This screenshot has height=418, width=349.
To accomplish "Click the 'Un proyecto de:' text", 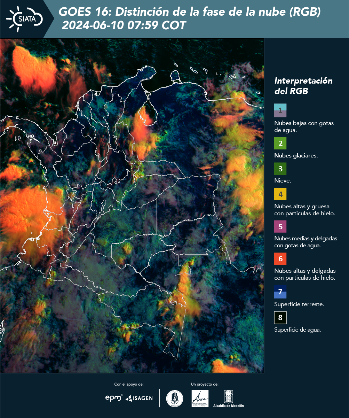I will click(x=205, y=384).
